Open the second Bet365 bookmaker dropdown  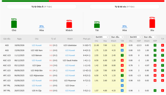point(135,37)
